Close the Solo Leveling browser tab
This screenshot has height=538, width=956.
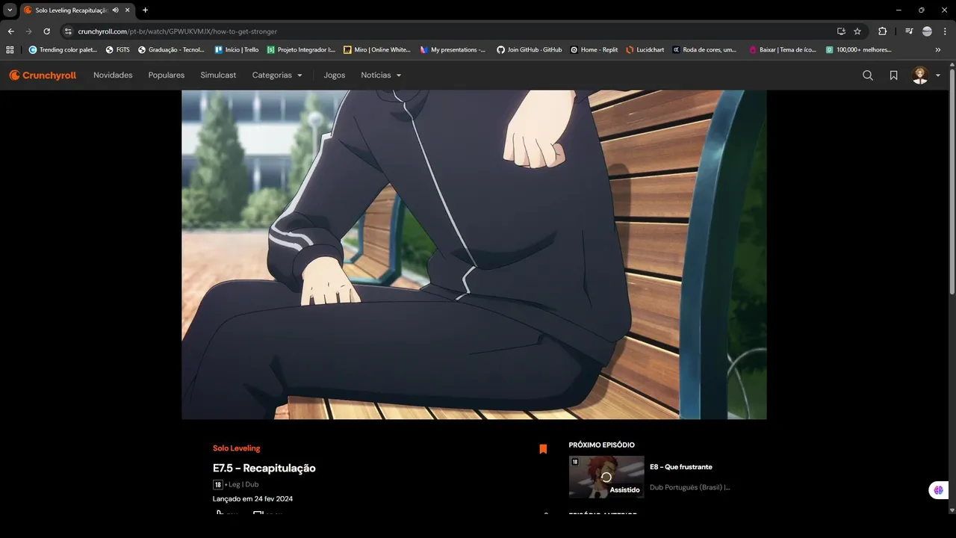point(128,10)
